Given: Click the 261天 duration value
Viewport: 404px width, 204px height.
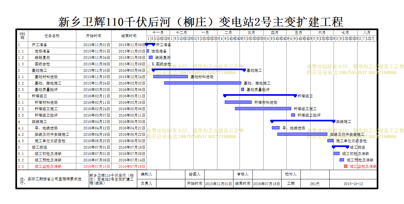Looking at the screenshot, I should tap(315, 184).
